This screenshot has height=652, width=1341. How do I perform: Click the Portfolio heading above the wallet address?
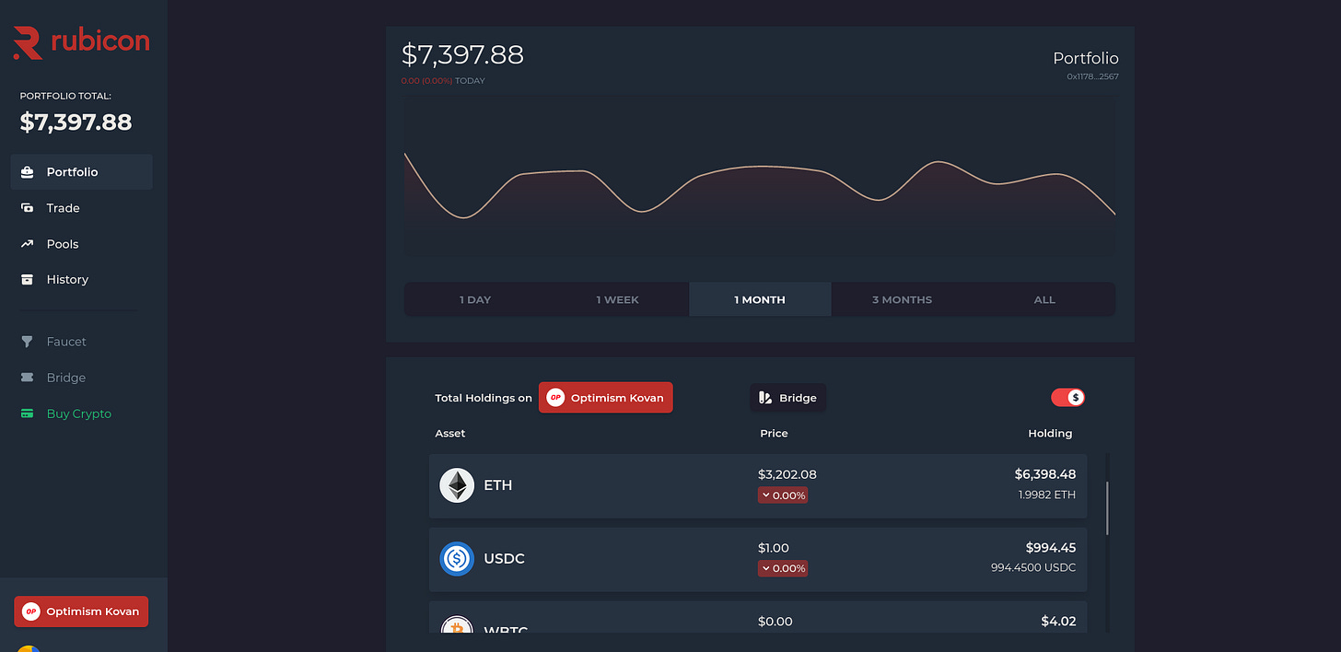point(1086,58)
